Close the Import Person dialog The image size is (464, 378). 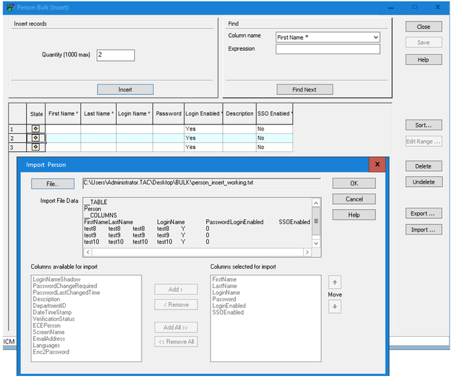click(x=377, y=164)
